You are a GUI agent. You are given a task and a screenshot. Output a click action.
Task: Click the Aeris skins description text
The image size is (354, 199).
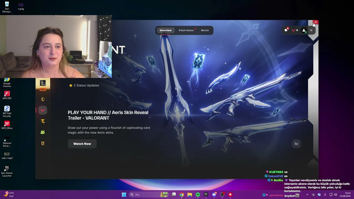point(109,130)
